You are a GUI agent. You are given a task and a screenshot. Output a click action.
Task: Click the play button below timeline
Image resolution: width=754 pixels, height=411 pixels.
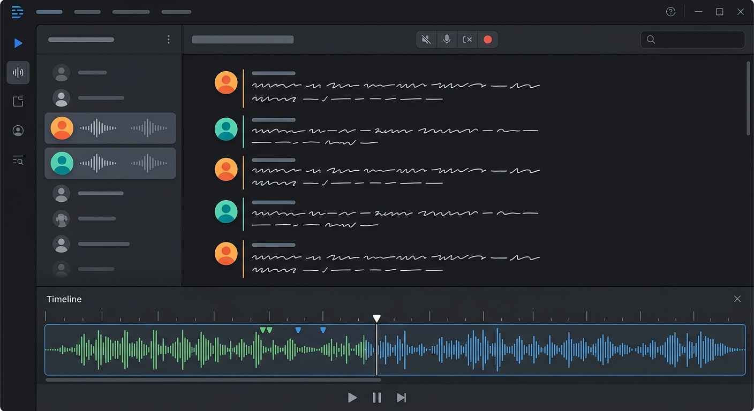pos(352,398)
